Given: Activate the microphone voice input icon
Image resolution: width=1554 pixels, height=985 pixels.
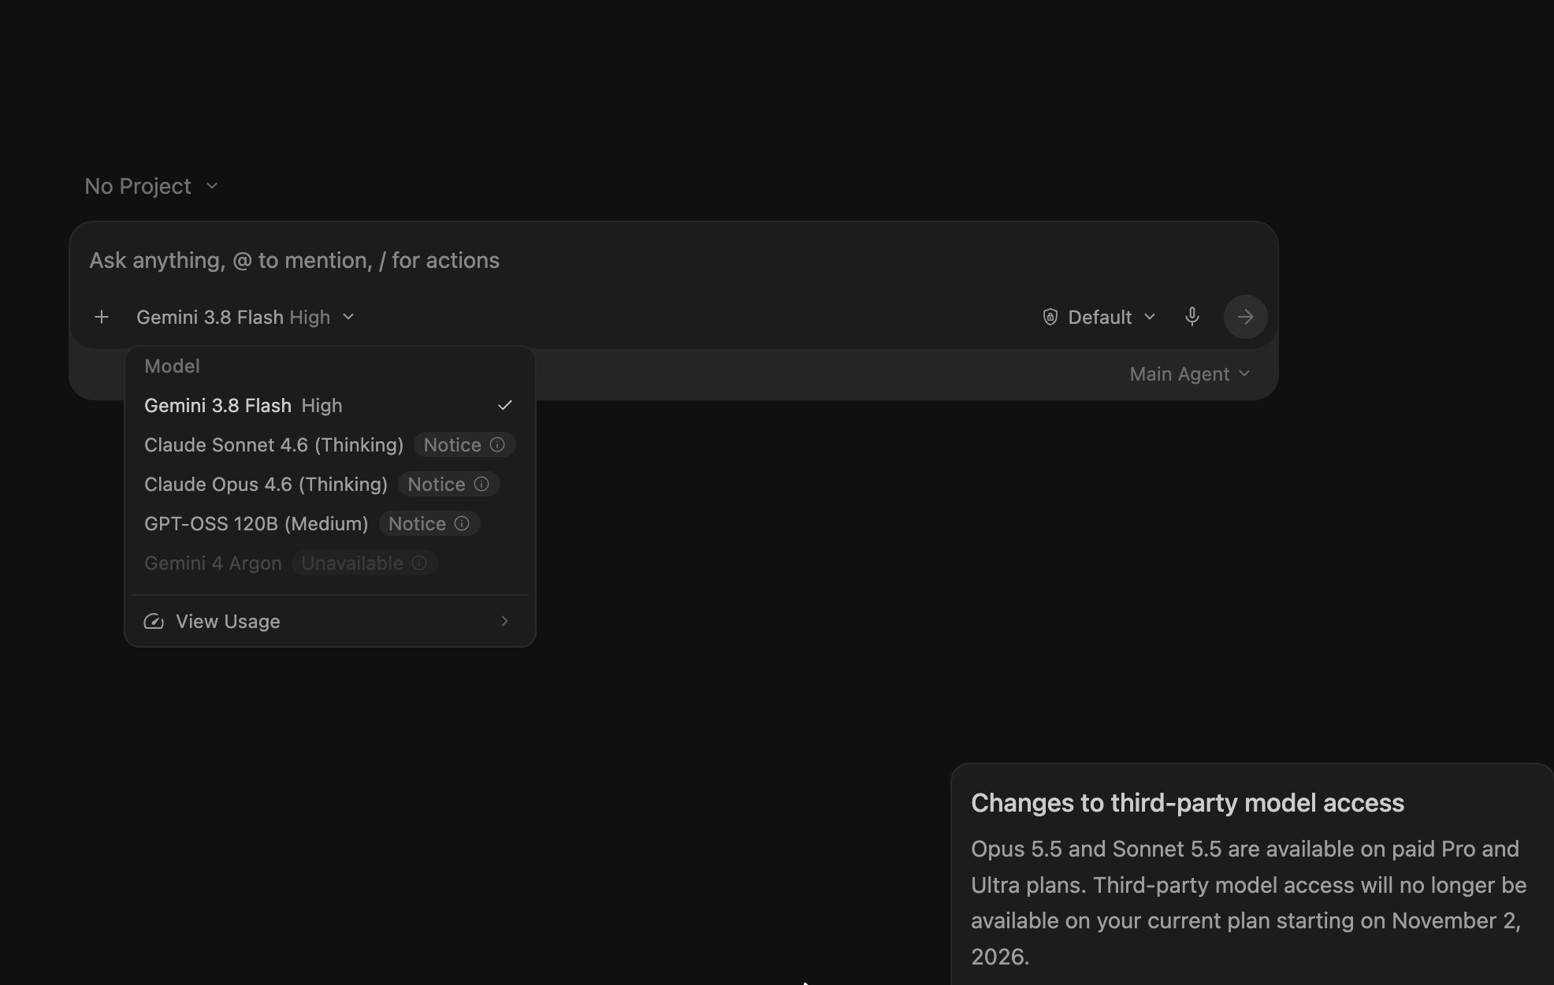Looking at the screenshot, I should 1192,317.
